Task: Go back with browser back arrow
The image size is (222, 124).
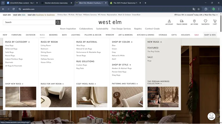Action: (x=3, y=9)
